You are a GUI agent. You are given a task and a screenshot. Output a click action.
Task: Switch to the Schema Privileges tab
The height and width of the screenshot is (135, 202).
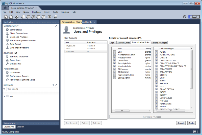pos(159,43)
